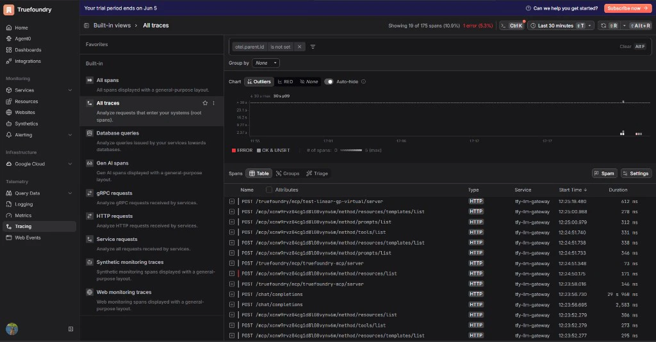
Task: Click the Truefoundry logo icon
Action: (9, 9)
